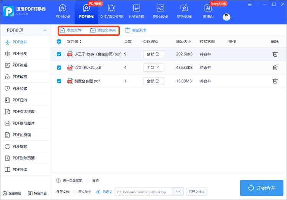The height and width of the screenshot is (200, 287).
Task: Click 清空列表 to clear the list
Action: coord(135,30)
